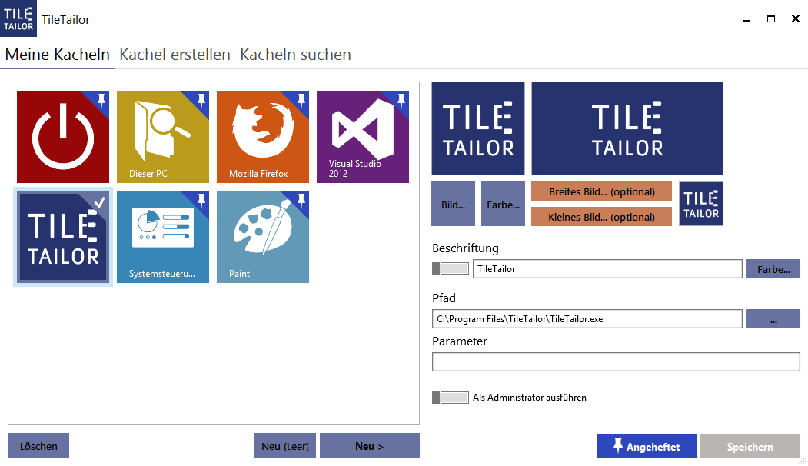Image resolution: width=808 pixels, height=466 pixels.
Task: Click the window resize grip in the corner
Action: [x=803, y=461]
